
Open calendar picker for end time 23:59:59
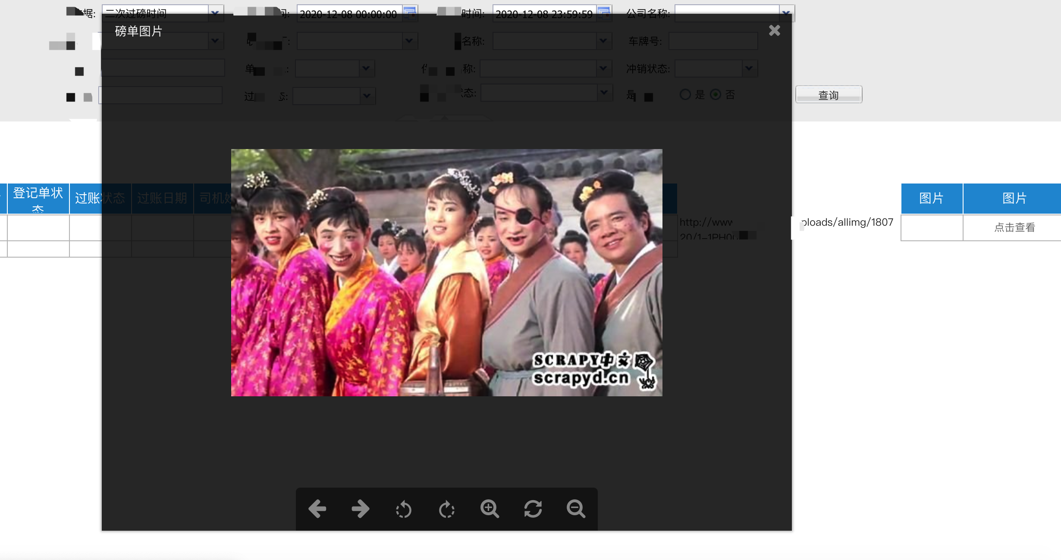click(604, 13)
